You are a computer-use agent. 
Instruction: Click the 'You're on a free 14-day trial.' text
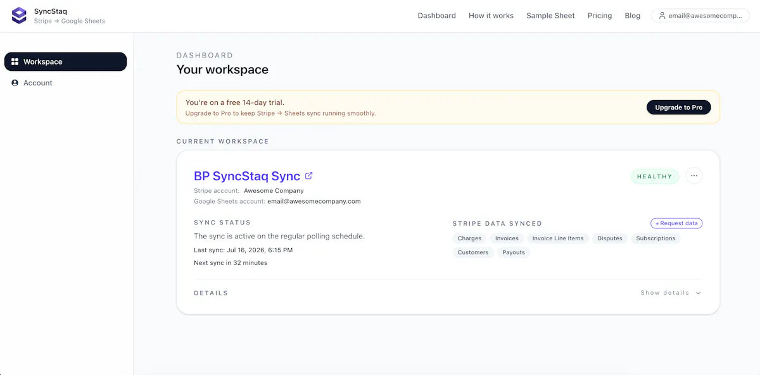click(235, 102)
